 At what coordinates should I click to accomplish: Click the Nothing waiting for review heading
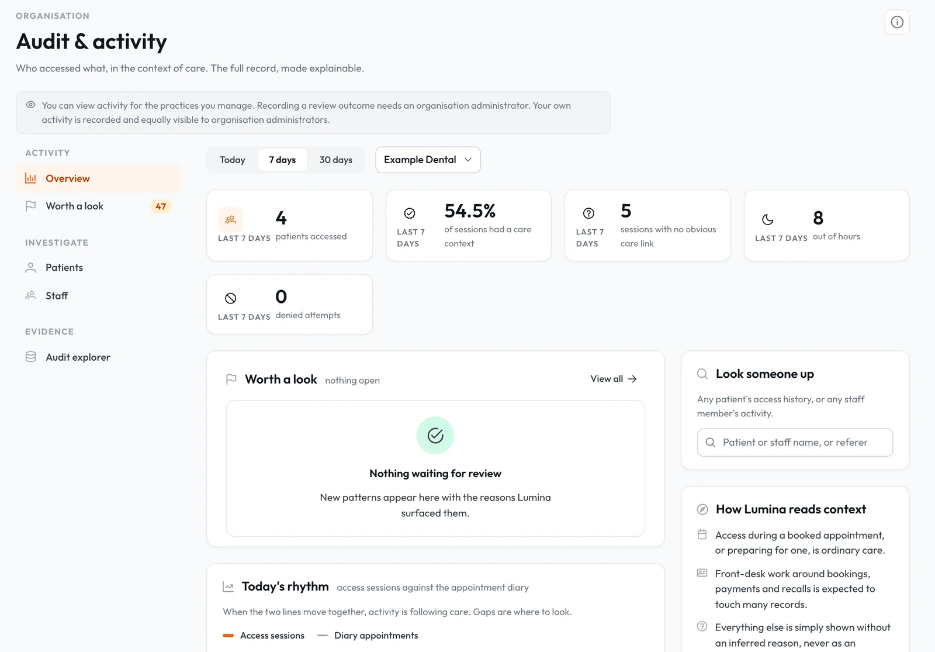coord(435,474)
